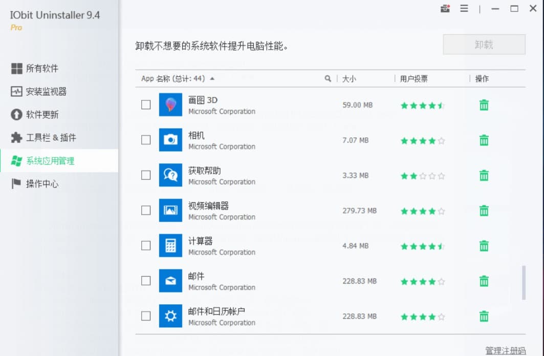Open the hamburger options menu
544x356 pixels.
click(x=464, y=8)
